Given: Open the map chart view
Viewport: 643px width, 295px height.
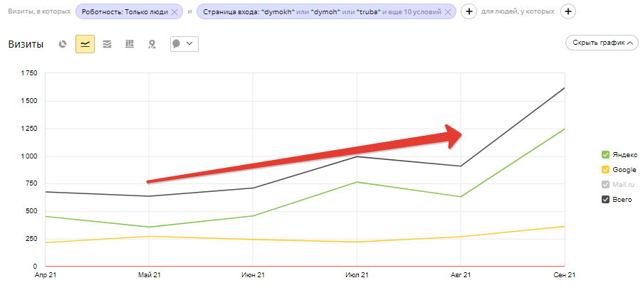Looking at the screenshot, I should coord(152,44).
